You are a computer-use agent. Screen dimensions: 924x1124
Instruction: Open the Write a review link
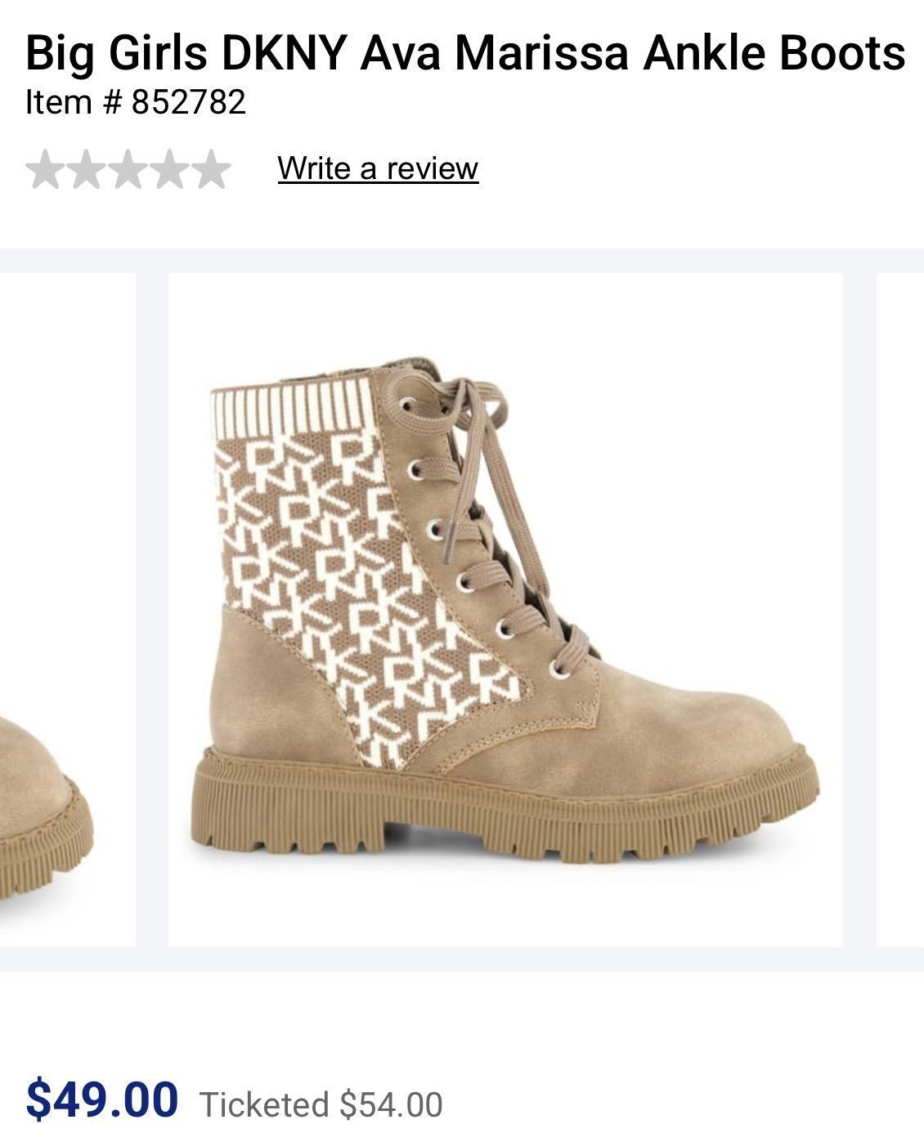coord(378,168)
